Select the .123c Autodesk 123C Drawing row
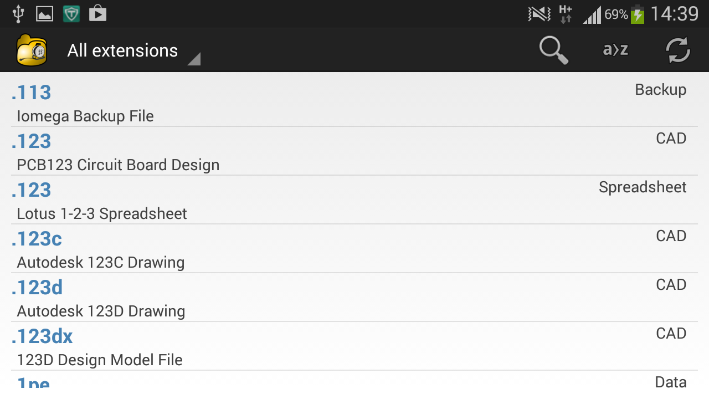 pyautogui.click(x=354, y=249)
